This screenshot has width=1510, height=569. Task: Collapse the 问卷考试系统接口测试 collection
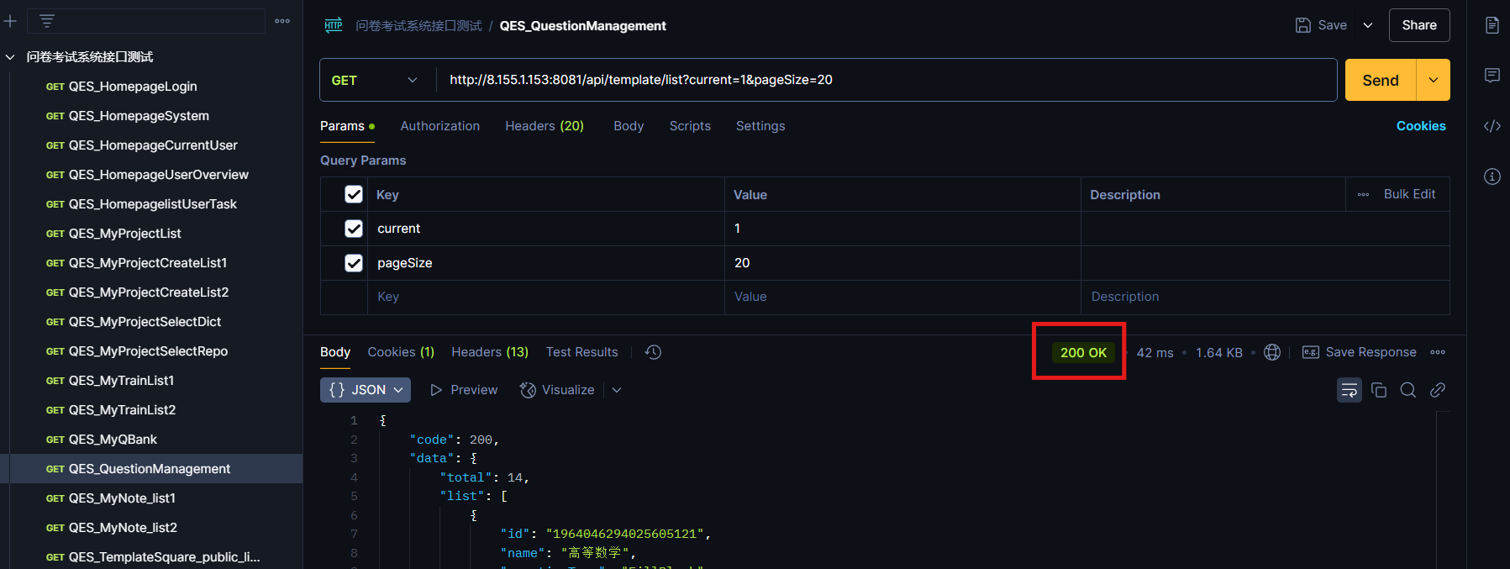tap(10, 57)
